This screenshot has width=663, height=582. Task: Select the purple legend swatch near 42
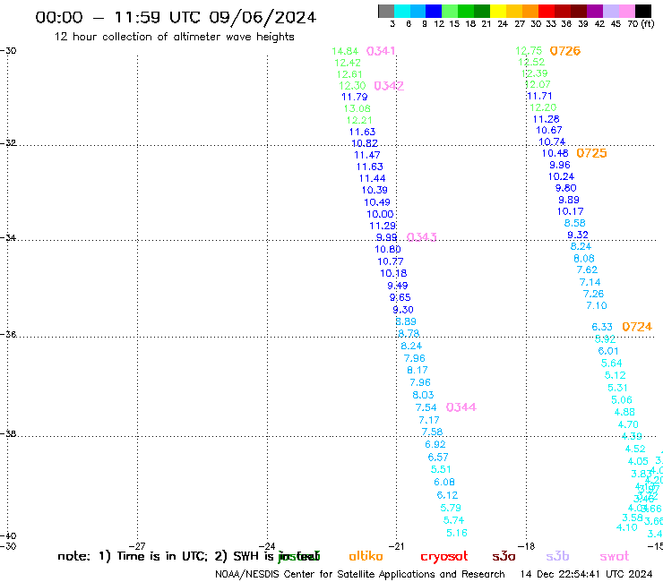[x=595, y=11]
